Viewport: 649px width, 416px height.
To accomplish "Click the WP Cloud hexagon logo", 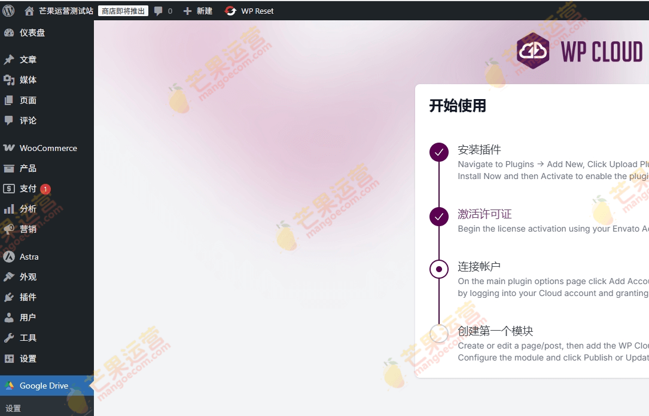I will (x=533, y=51).
